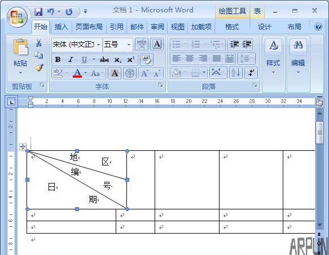
Task: Open Word help question mark
Action: [318, 27]
